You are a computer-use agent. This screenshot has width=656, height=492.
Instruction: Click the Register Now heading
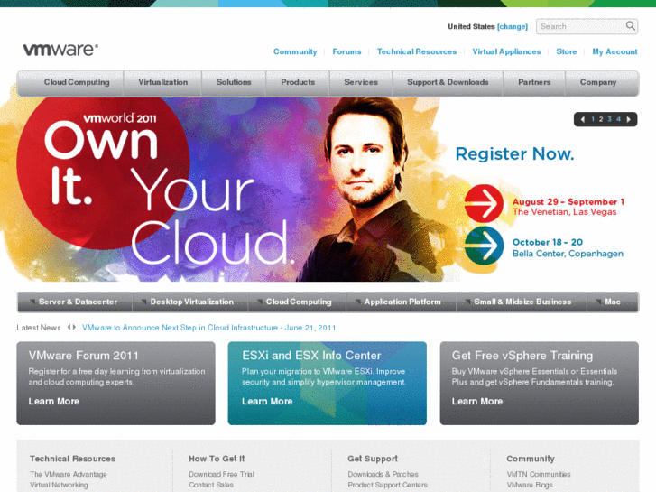tap(514, 154)
